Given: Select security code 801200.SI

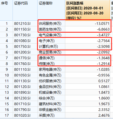Looking at the screenshot, I should (22, 52).
